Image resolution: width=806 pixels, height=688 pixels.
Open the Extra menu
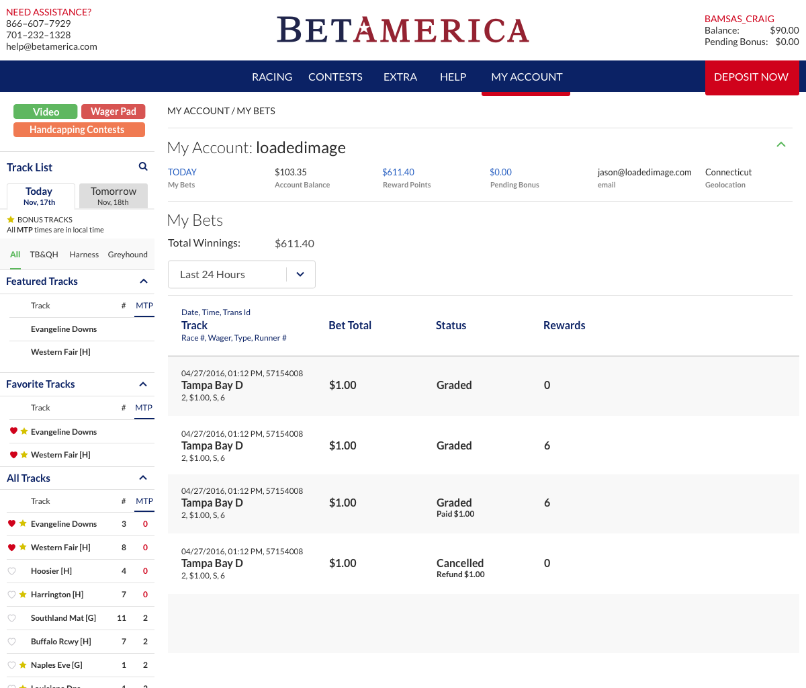[x=400, y=77]
